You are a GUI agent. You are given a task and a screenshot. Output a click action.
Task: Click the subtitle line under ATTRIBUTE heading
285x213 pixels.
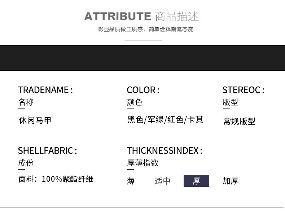pyautogui.click(x=146, y=29)
